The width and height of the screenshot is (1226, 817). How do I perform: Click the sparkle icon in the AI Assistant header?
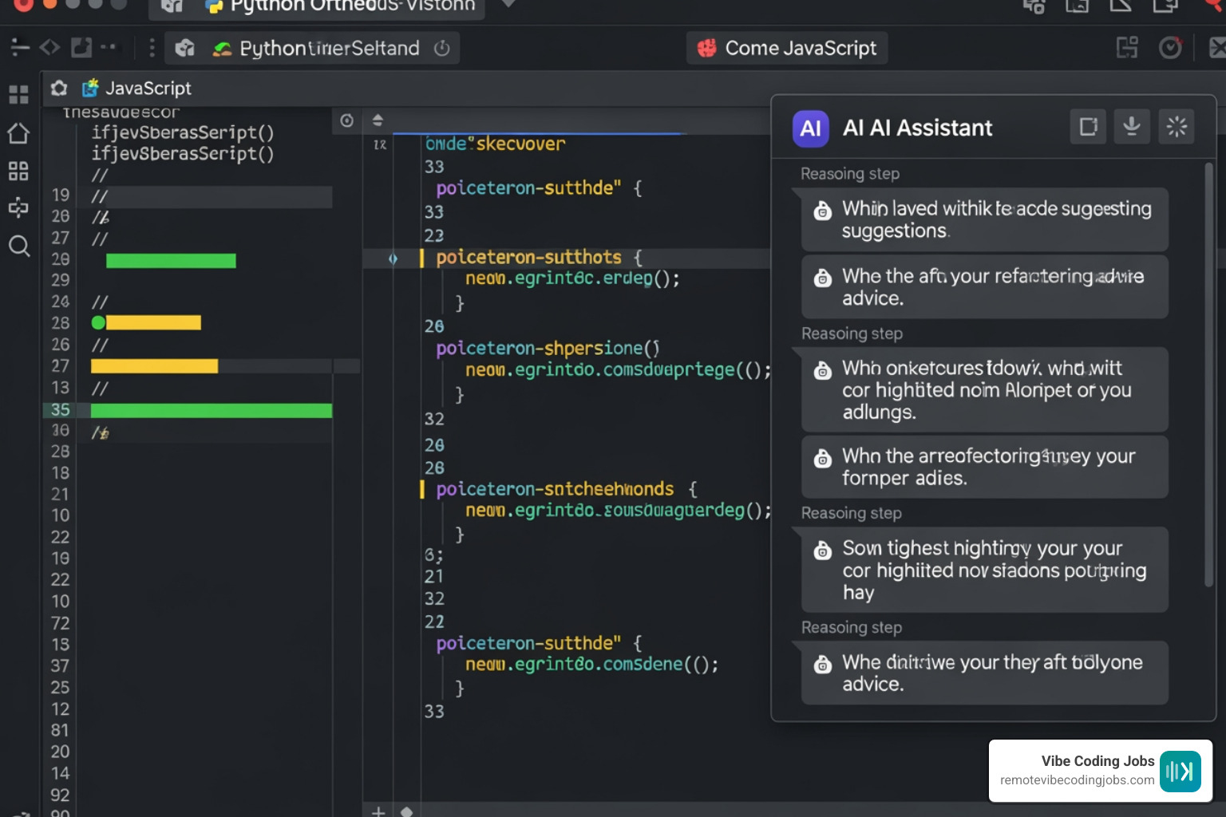pos(1177,127)
